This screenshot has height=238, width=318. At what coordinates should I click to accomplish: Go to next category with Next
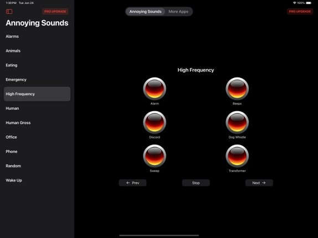(259, 183)
